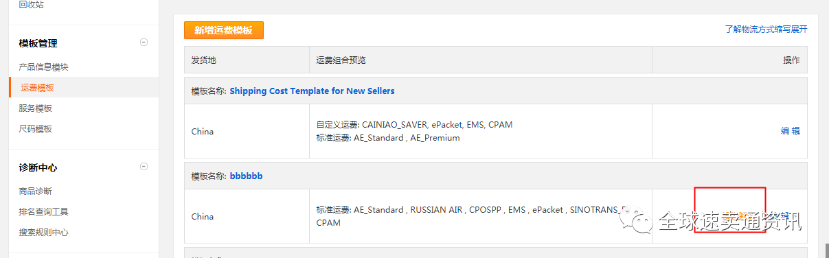
Task: Collapse the 诊断中心 section toggle icon
Action: 144,167
